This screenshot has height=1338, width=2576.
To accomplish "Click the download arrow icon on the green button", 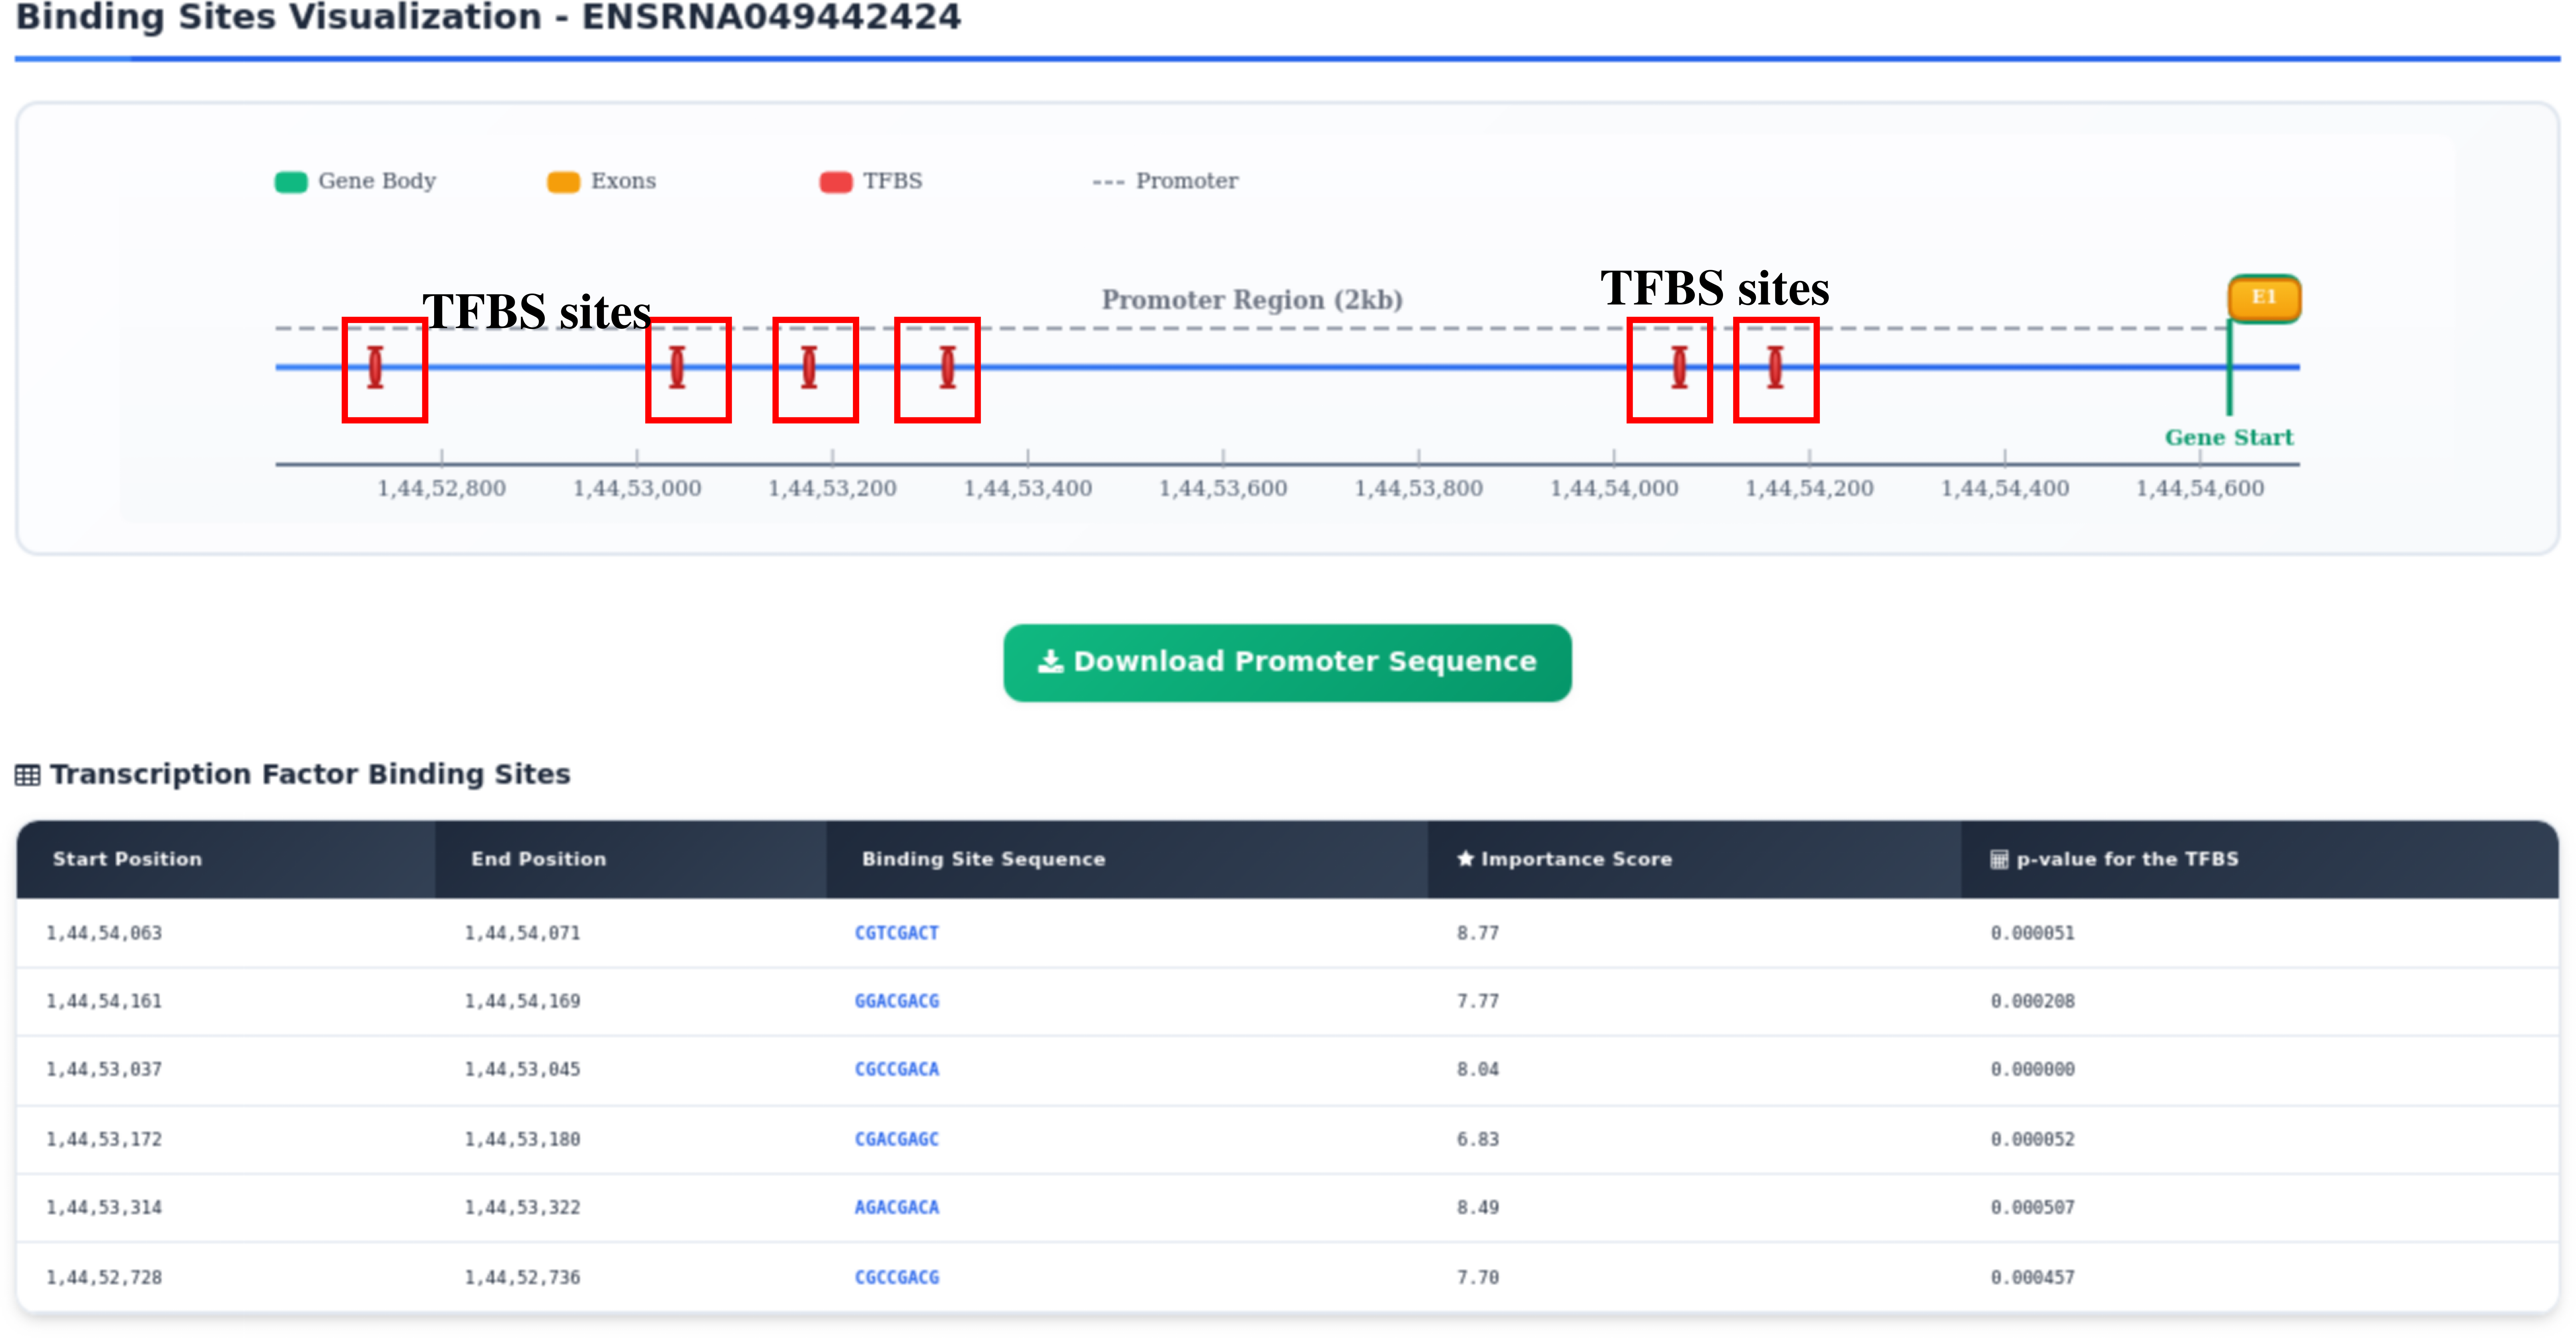I will tap(1050, 662).
